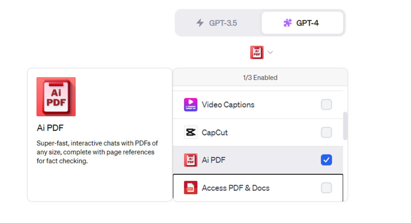Click the large Ai PDF logo in info card
Viewport: 411px width, 223px height.
tap(56, 97)
